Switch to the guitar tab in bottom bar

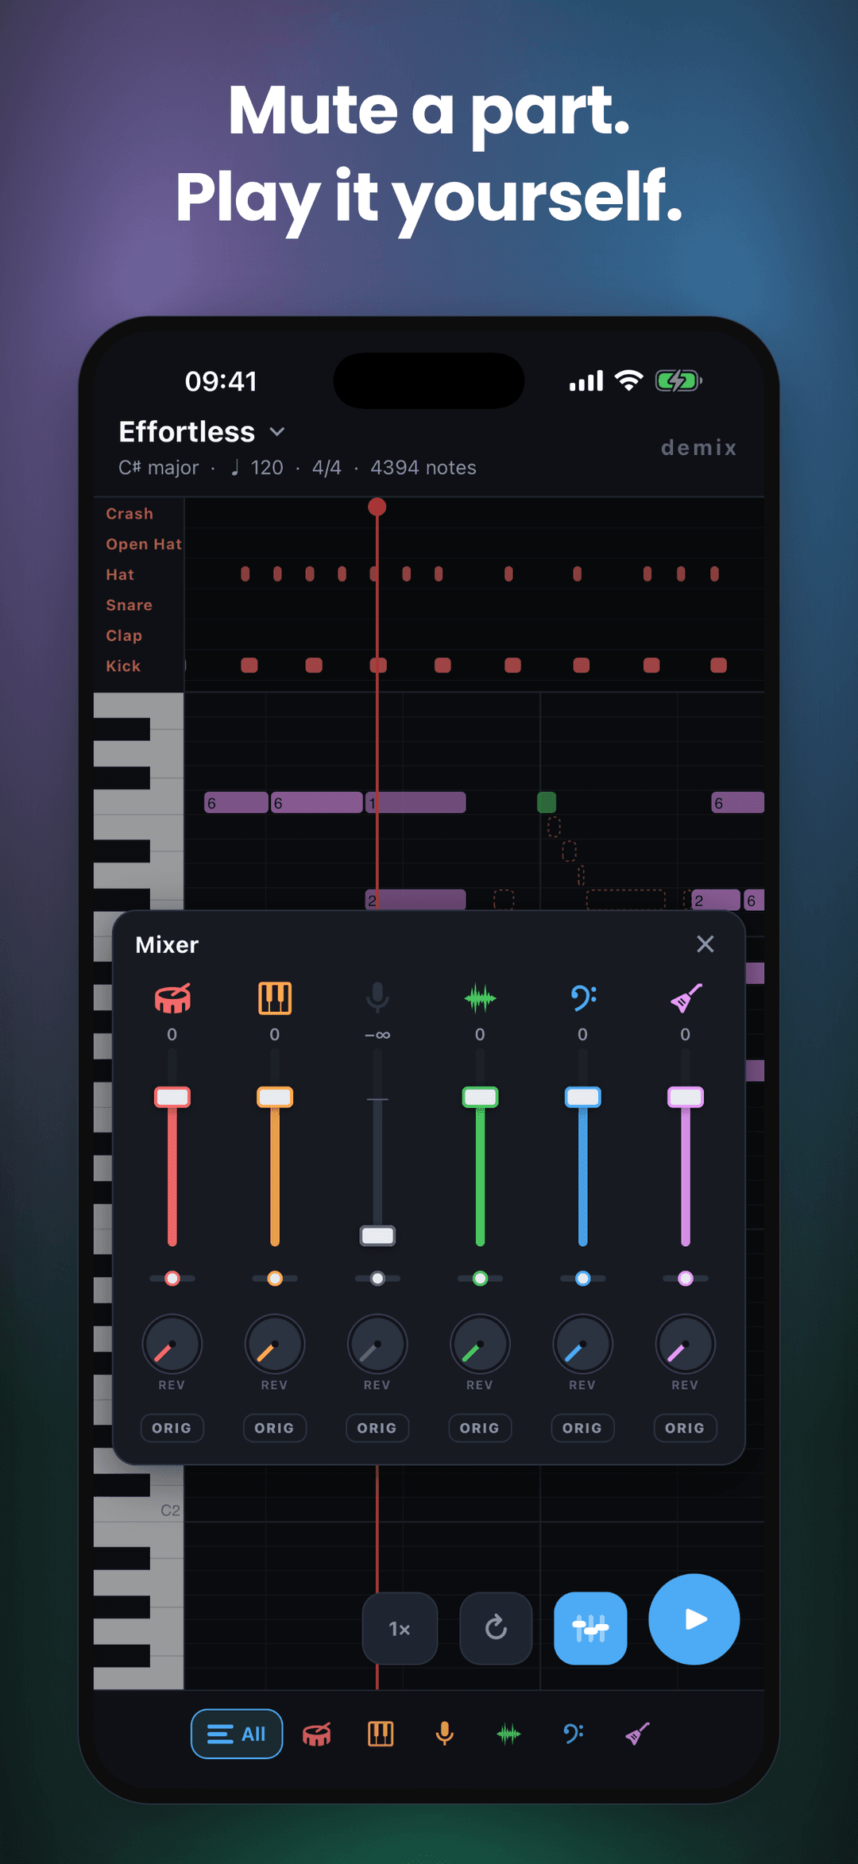pos(637,1734)
